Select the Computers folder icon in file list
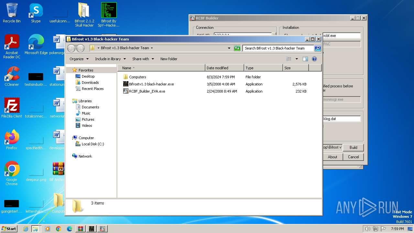 point(126,77)
